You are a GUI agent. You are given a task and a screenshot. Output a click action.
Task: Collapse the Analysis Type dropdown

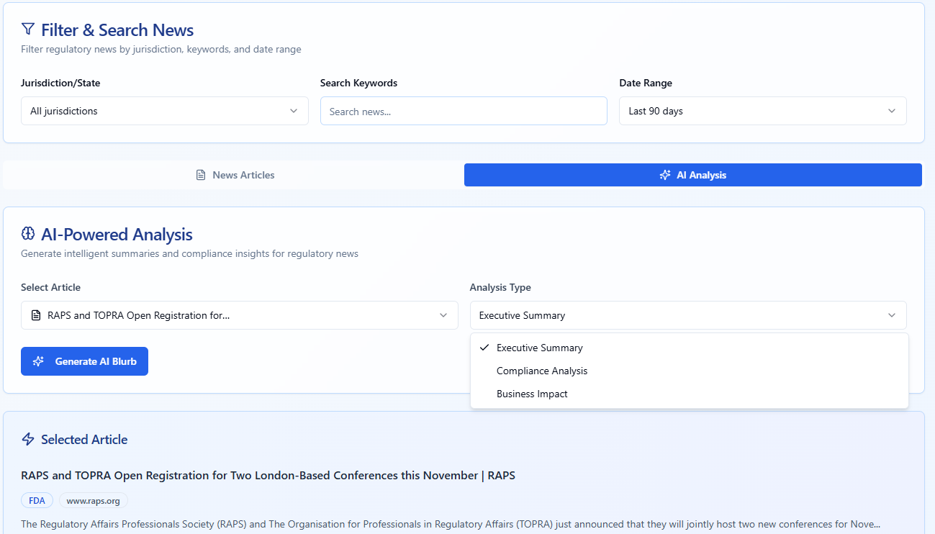pos(687,315)
